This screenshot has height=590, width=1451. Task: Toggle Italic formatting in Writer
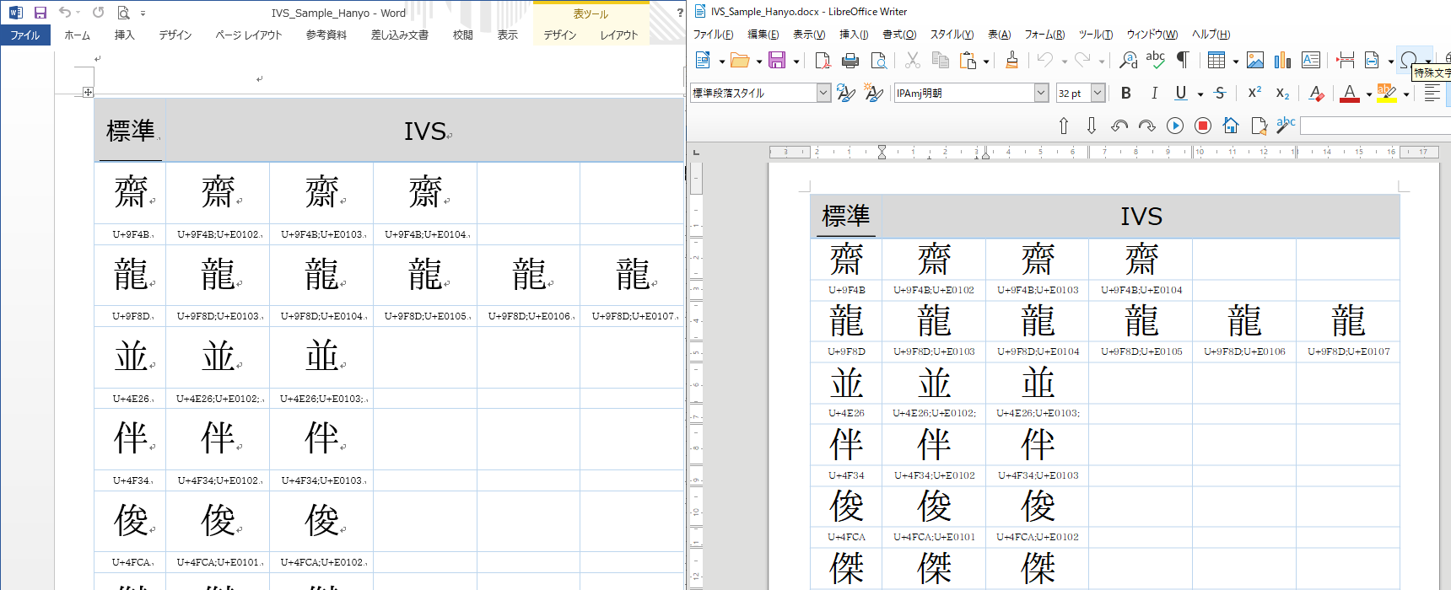[1154, 93]
